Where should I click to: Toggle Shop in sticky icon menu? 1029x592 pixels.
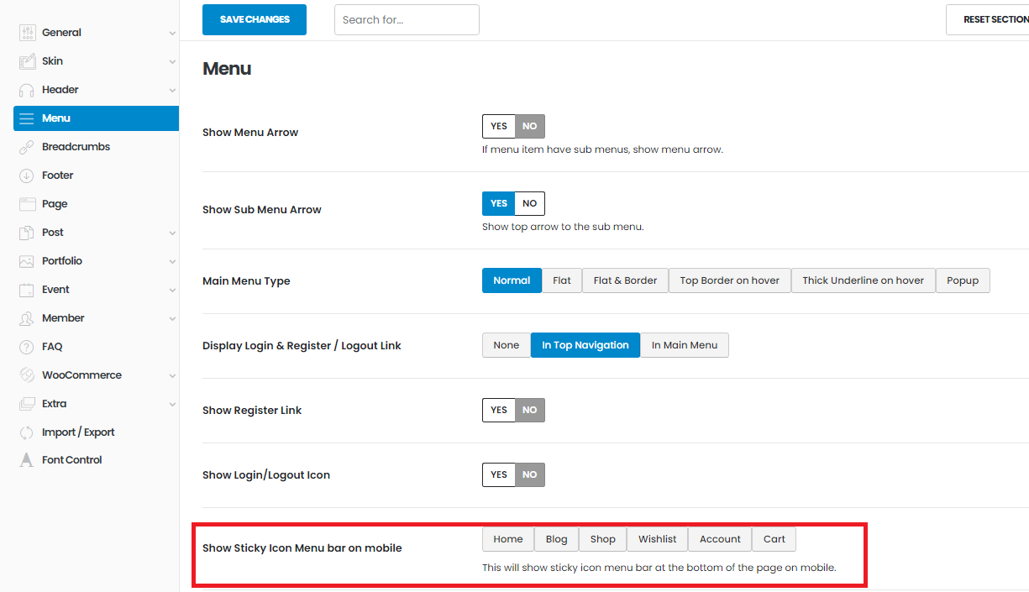(x=602, y=539)
